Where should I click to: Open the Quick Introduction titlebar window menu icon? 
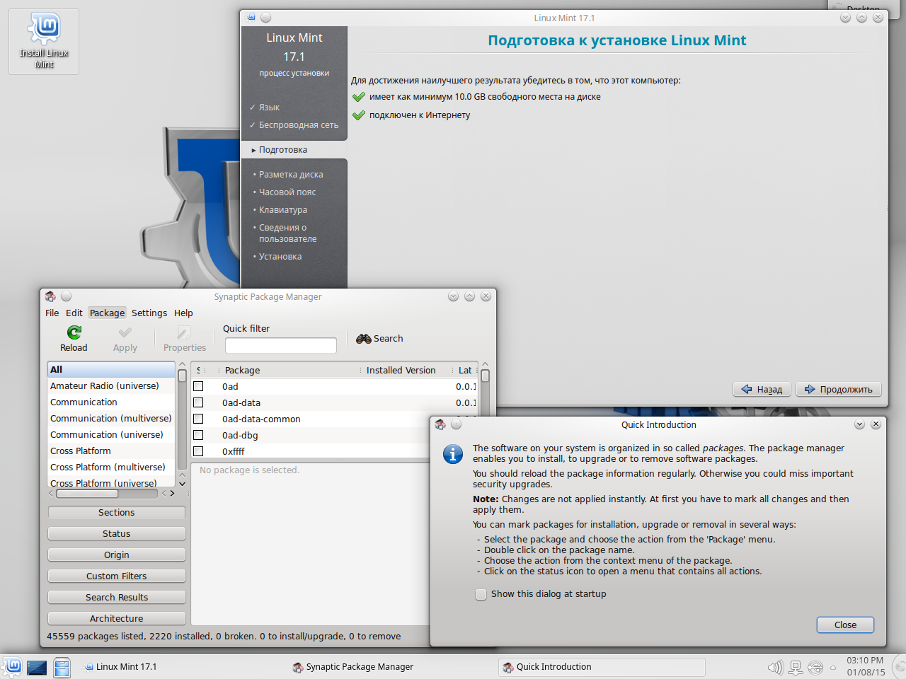[x=440, y=424]
